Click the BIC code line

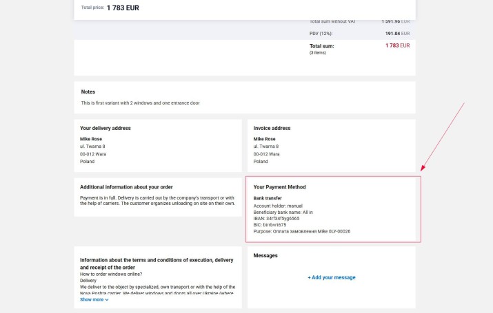click(x=270, y=225)
